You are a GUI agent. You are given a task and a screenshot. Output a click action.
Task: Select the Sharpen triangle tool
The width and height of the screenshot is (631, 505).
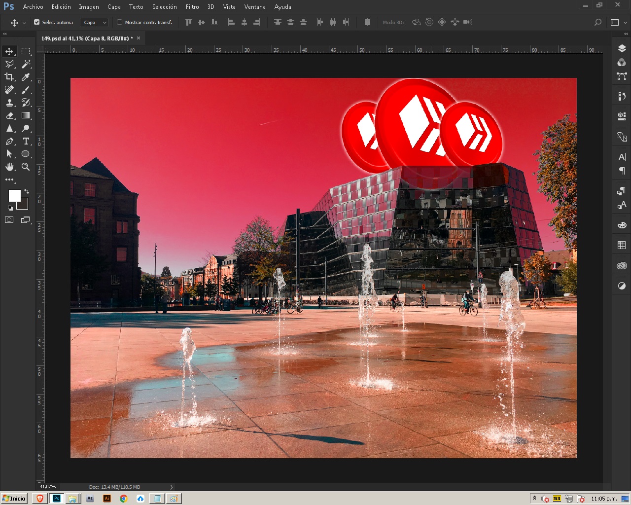9,128
